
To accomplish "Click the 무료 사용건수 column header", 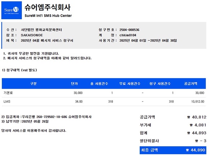I will click(x=130, y=83).
